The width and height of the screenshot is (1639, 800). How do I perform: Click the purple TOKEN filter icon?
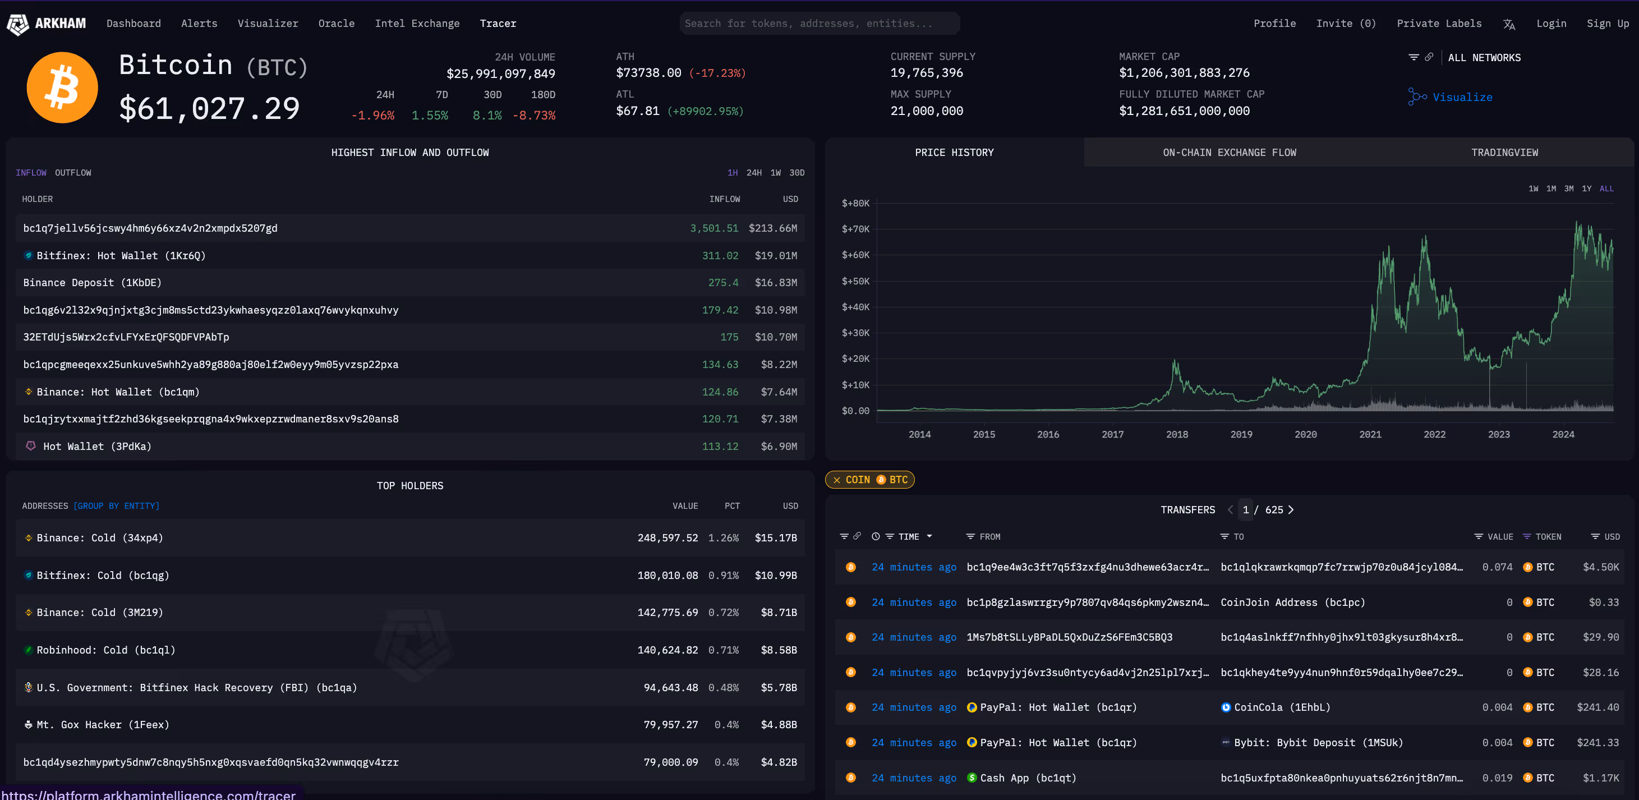point(1526,536)
